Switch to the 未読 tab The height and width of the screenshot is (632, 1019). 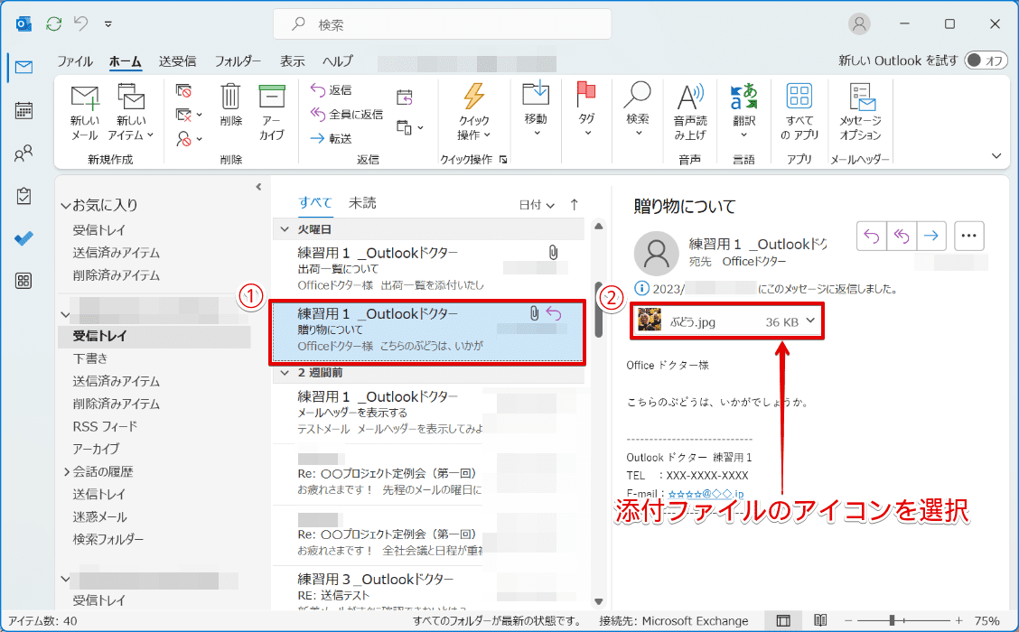362,203
